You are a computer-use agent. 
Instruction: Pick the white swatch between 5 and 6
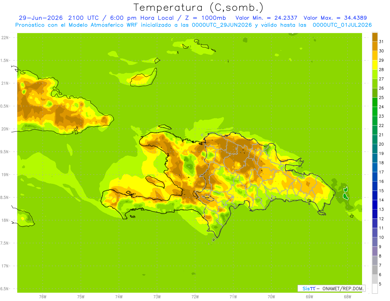pos(375,279)
